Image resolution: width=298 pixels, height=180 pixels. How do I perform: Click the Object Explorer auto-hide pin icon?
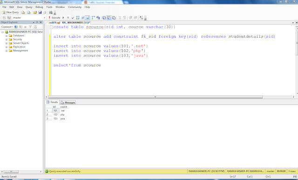(x=37, y=22)
